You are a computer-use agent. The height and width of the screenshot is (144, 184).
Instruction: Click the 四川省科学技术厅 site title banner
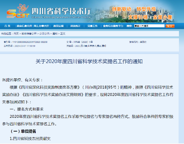(x=61, y=13)
